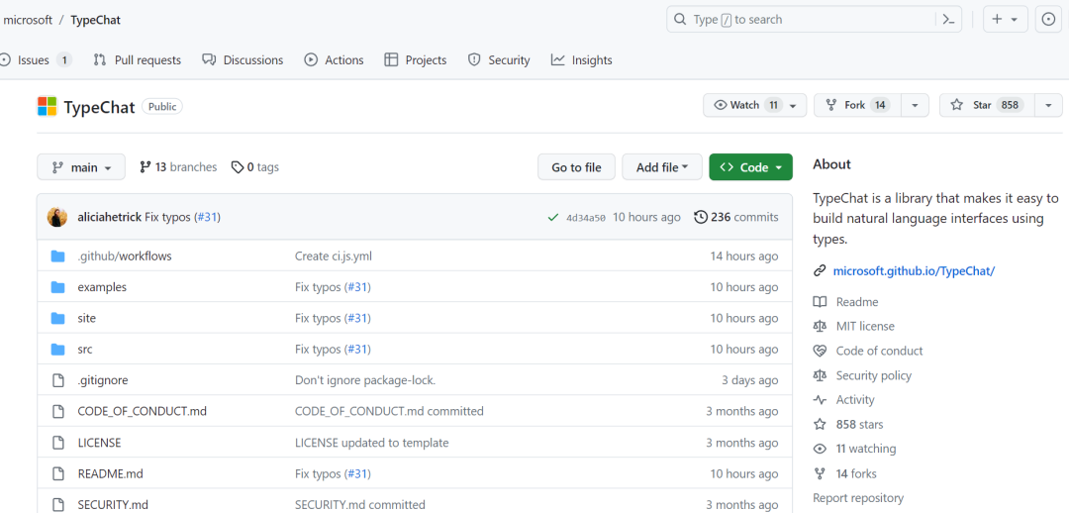Open commit message Don't ignore package-lock.
The image size is (1069, 513).
click(x=365, y=380)
